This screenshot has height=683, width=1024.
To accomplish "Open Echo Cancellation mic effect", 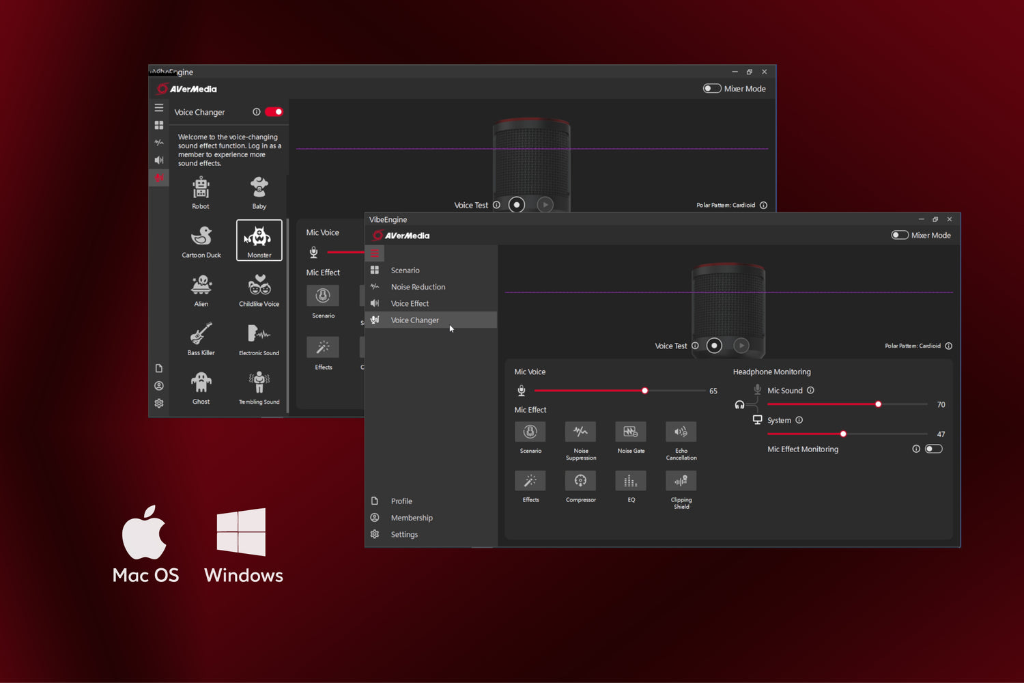I will (x=681, y=432).
